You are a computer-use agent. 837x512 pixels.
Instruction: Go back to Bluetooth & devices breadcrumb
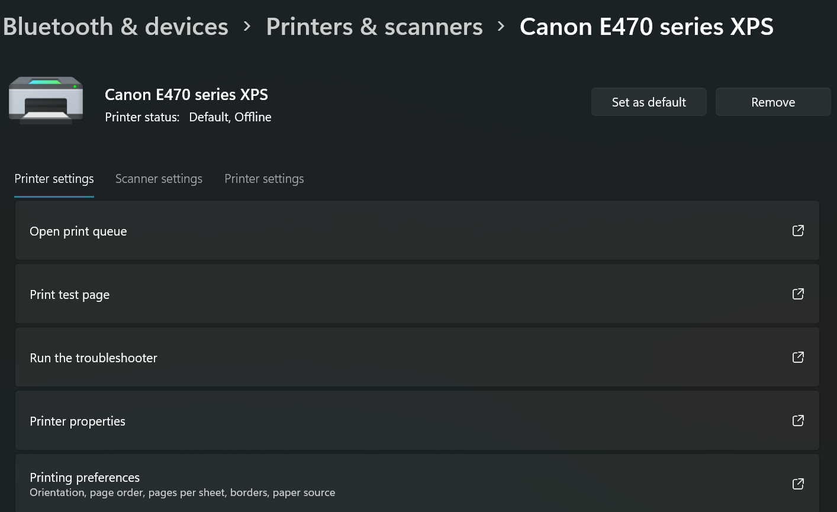(x=115, y=27)
